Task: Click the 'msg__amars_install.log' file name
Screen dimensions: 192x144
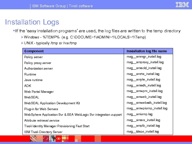Action: coord(143,120)
